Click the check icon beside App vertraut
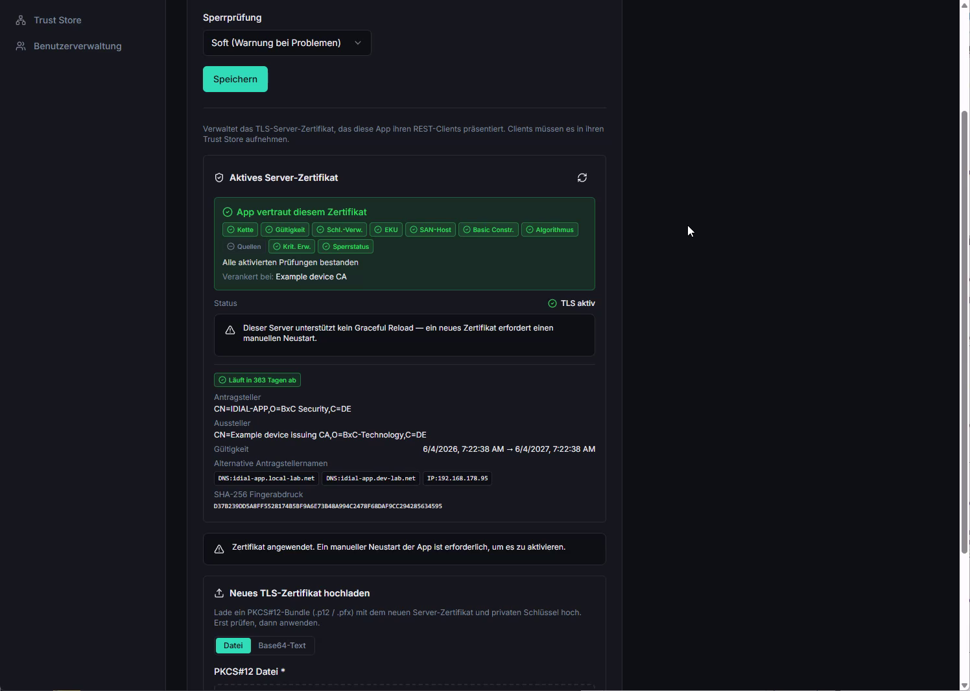 (228, 212)
